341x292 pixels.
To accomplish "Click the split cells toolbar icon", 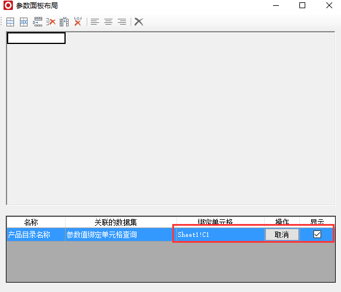I will tap(23, 22).
